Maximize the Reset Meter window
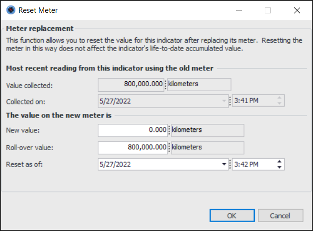The image size is (313, 231). pos(268,10)
